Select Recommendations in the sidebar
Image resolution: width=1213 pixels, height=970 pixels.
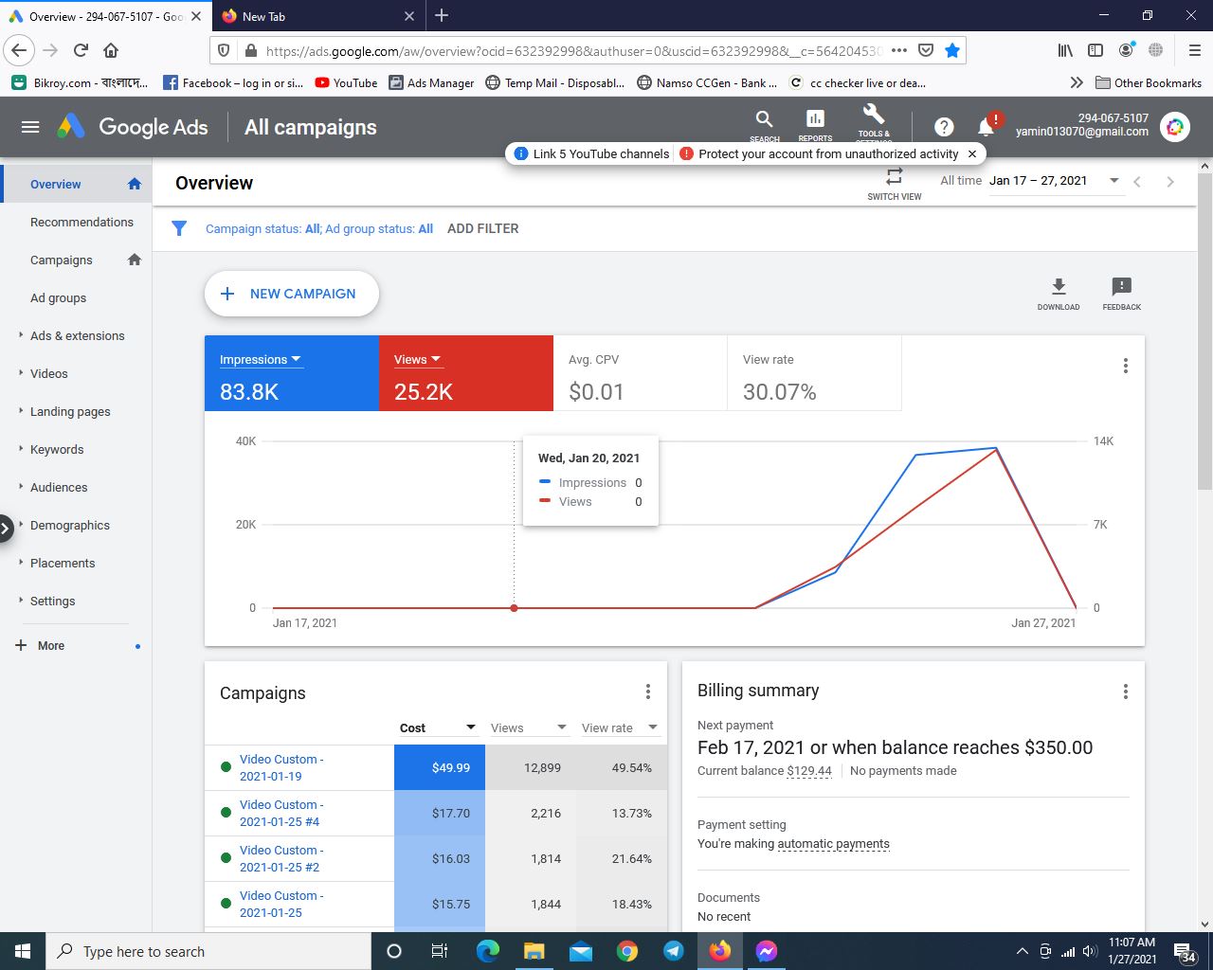click(81, 222)
